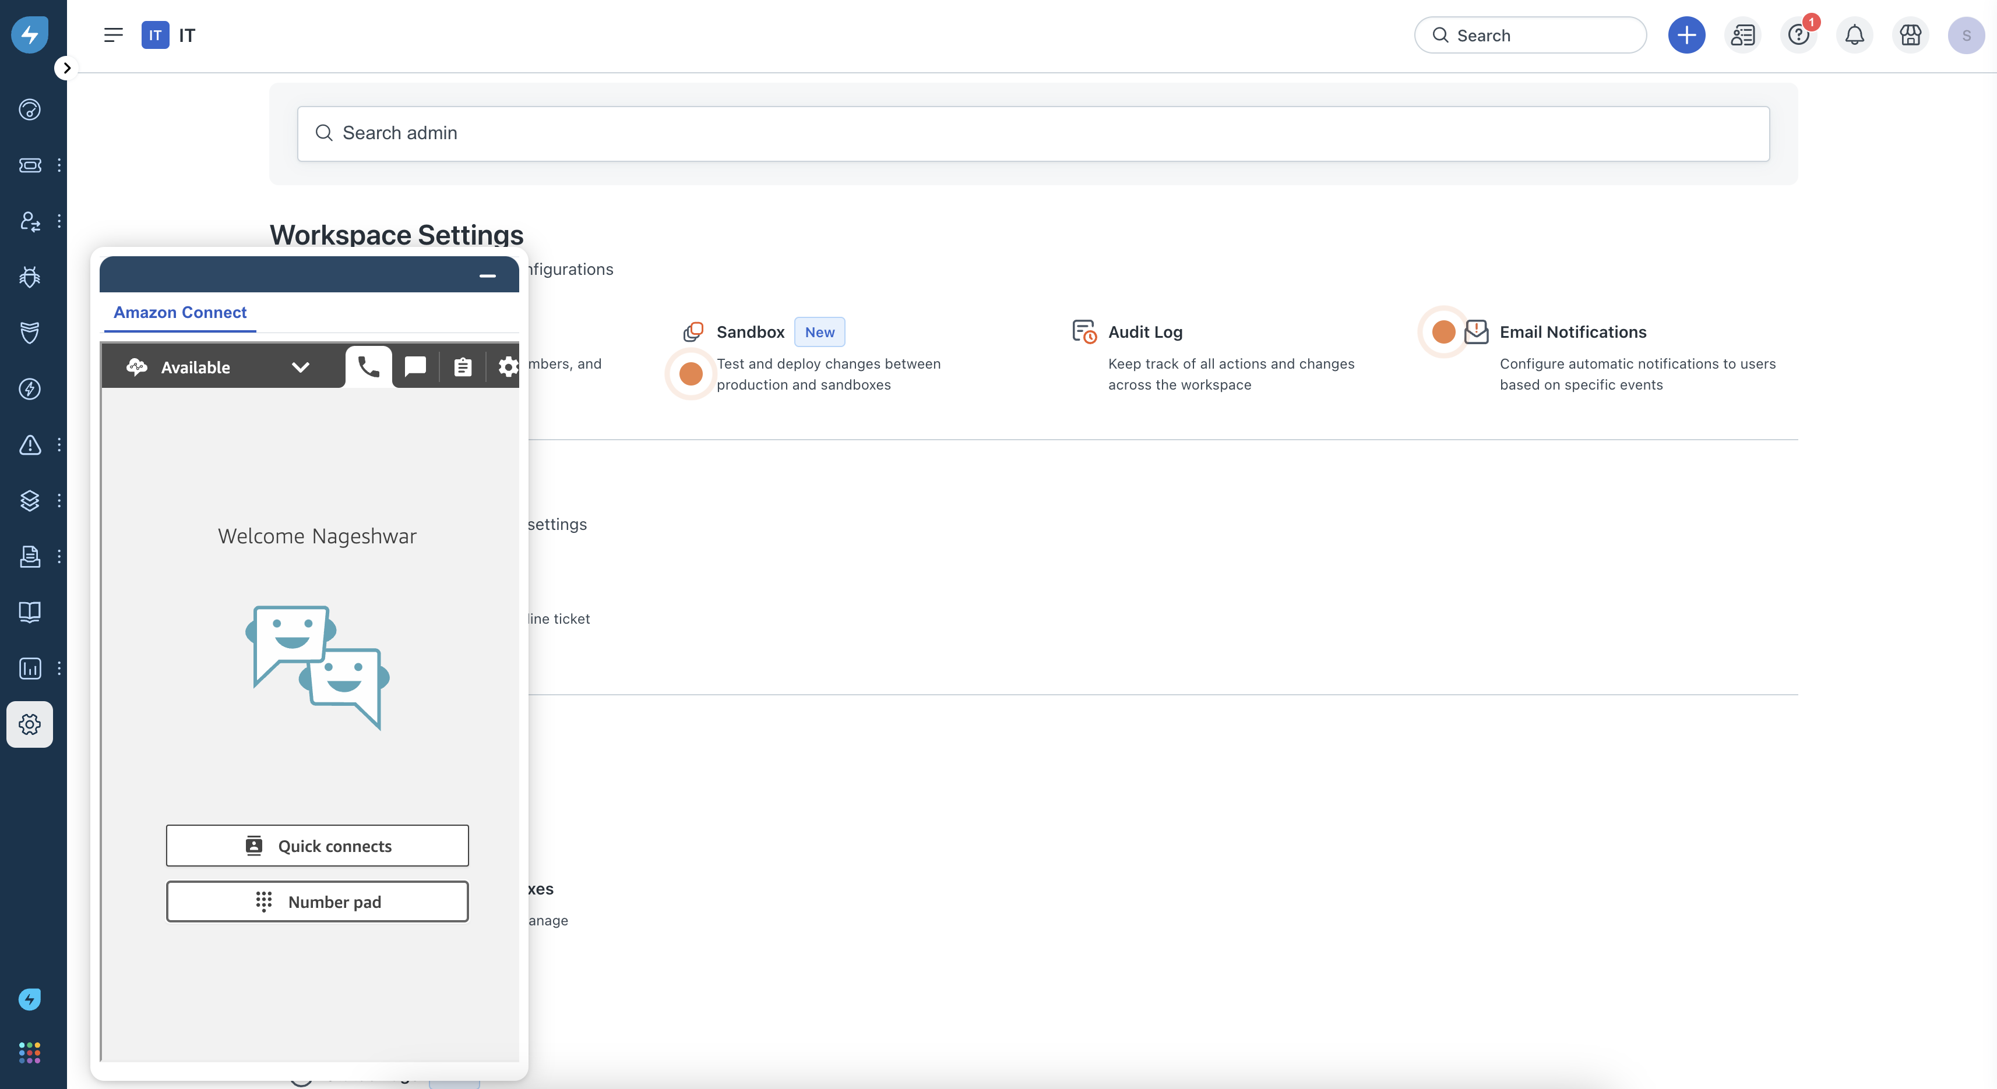Click the Search admin input field
This screenshot has height=1089, width=1997.
click(x=1033, y=133)
